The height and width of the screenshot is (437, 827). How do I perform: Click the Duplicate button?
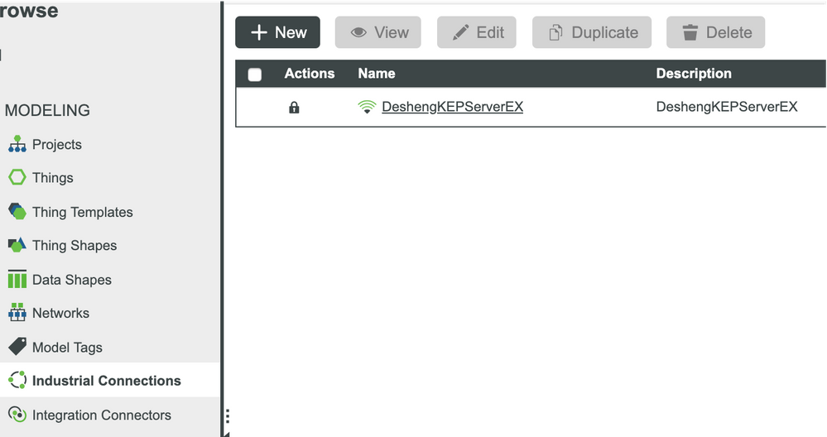592,32
